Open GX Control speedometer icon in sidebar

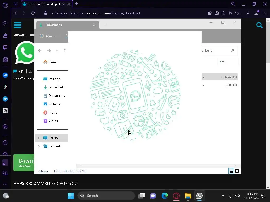point(5,23)
